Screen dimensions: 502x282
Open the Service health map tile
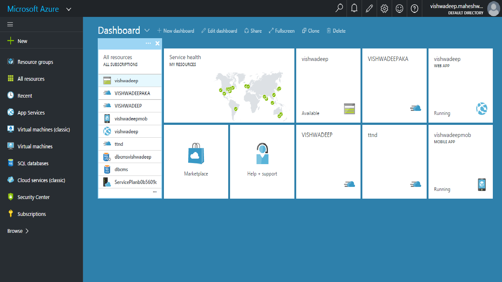pos(229,86)
